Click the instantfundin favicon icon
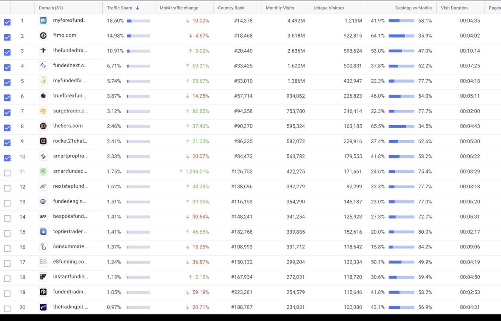Image resolution: width=501 pixels, height=321 pixels. [43, 277]
